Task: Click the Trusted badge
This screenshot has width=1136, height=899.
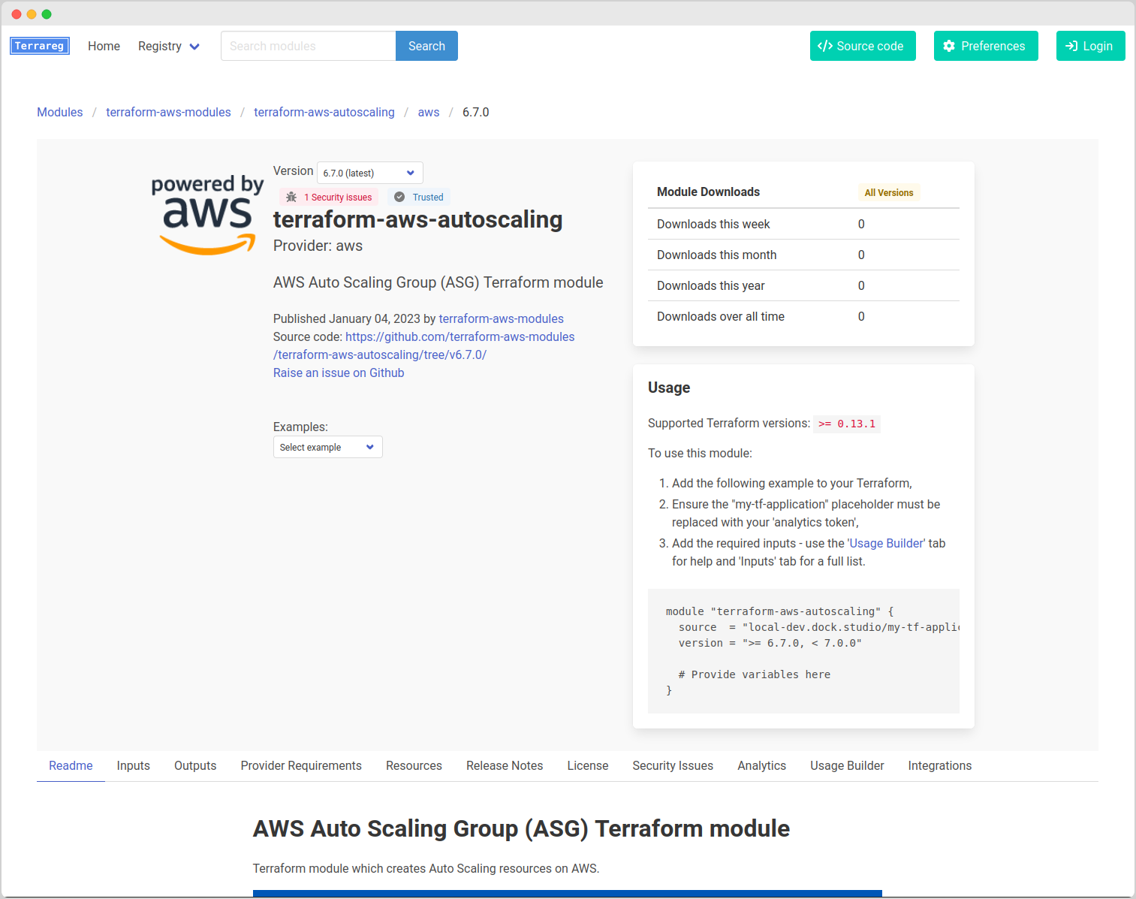Action: point(419,197)
